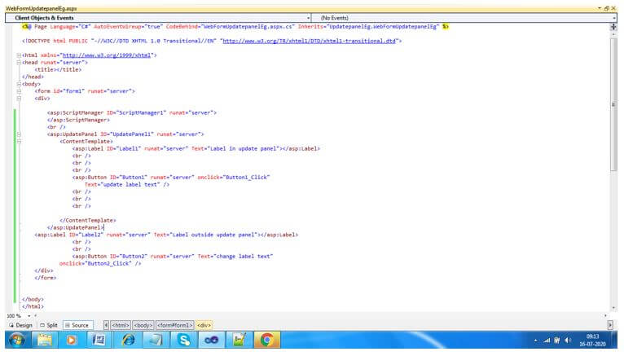
Task: Click the horizontal scrollbar right arrow
Action: [606, 316]
